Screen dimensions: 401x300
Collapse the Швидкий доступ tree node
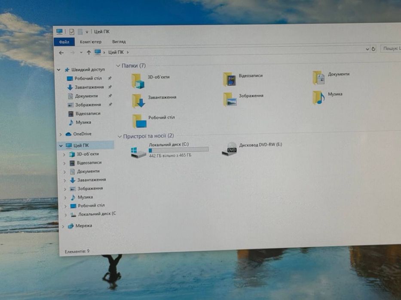click(59, 69)
